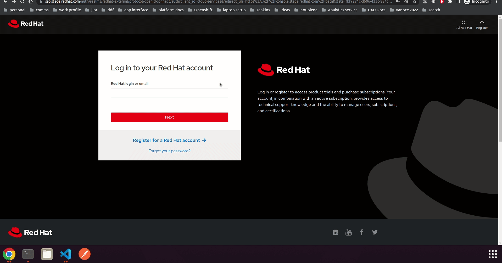This screenshot has width=502, height=263.
Task: Open the Files app from the dock
Action: [x=47, y=254]
